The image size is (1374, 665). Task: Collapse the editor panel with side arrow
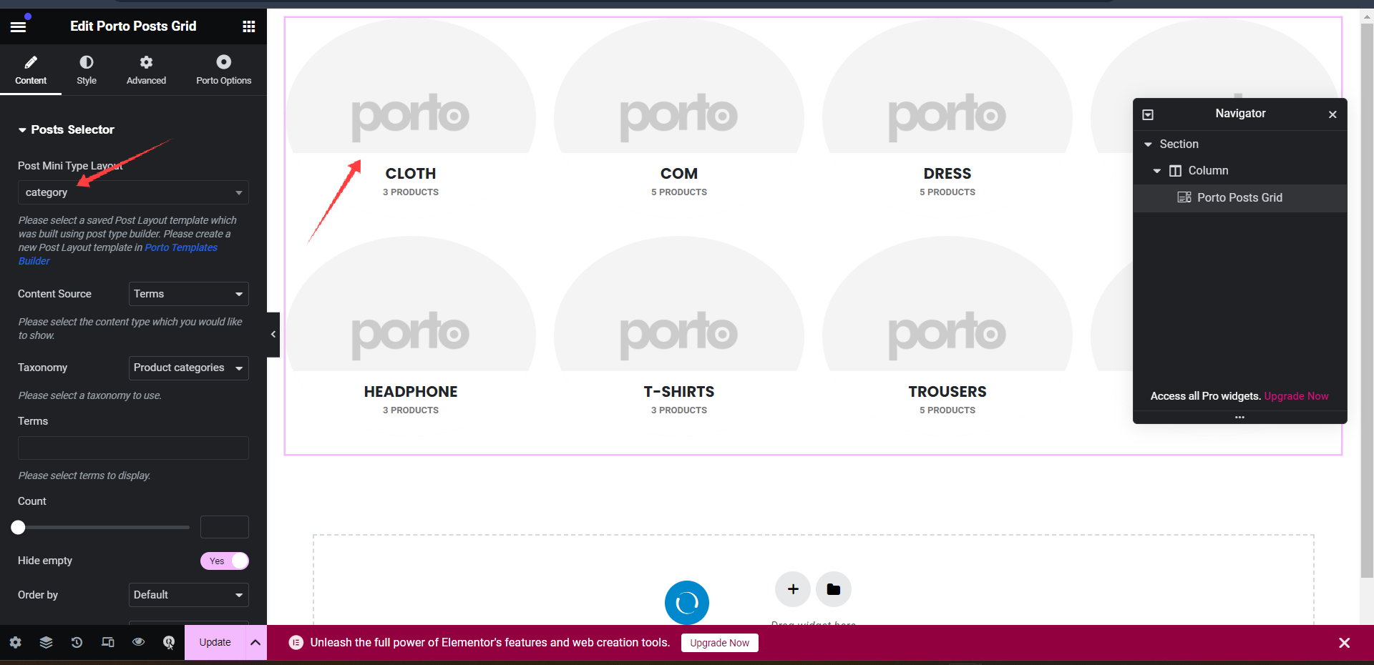tap(273, 334)
